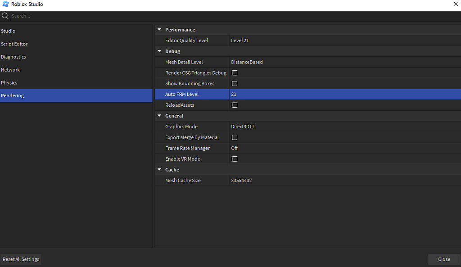Toggle Enable VR Mode checkbox
Screen dimensions: 461x267
point(234,159)
